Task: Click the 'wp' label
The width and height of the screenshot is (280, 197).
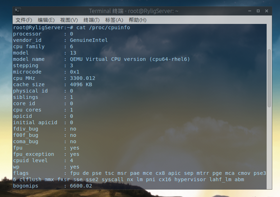Action: pyautogui.click(x=16, y=167)
